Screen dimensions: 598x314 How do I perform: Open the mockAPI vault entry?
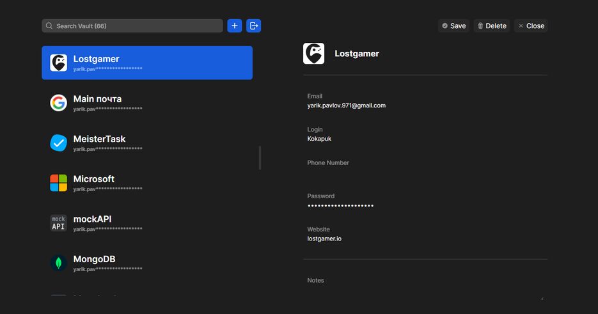click(147, 223)
